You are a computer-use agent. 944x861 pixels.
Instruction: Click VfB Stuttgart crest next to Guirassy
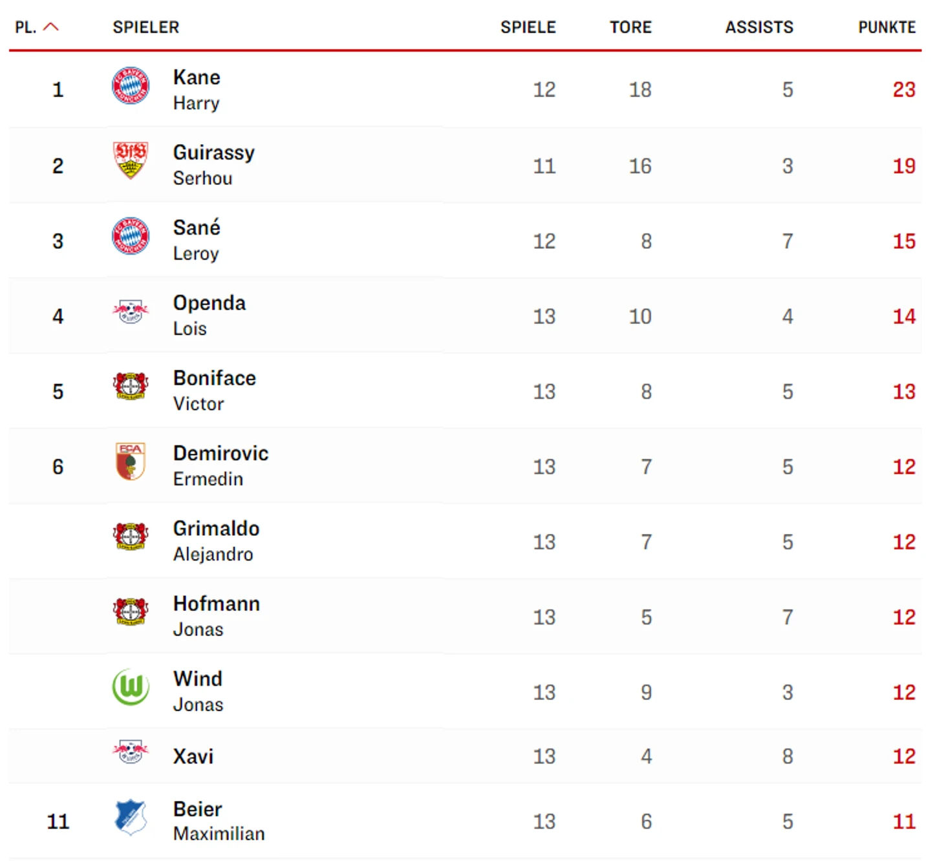[131, 160]
